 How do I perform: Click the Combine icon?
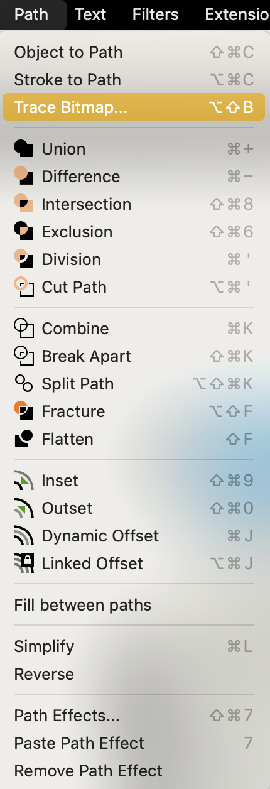click(23, 329)
